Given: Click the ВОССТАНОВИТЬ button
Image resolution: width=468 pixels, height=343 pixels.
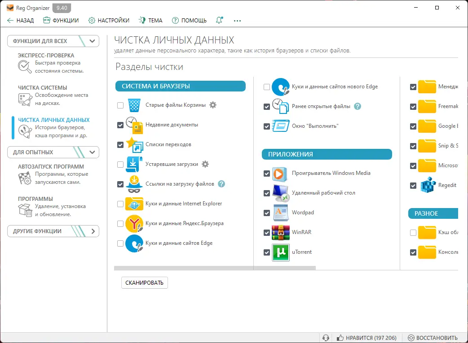Looking at the screenshot, I should click(433, 338).
